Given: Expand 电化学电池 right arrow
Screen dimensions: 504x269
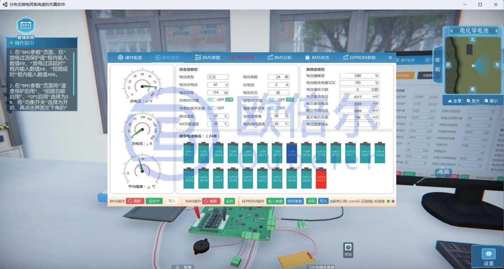Looking at the screenshot, I should [496, 30].
